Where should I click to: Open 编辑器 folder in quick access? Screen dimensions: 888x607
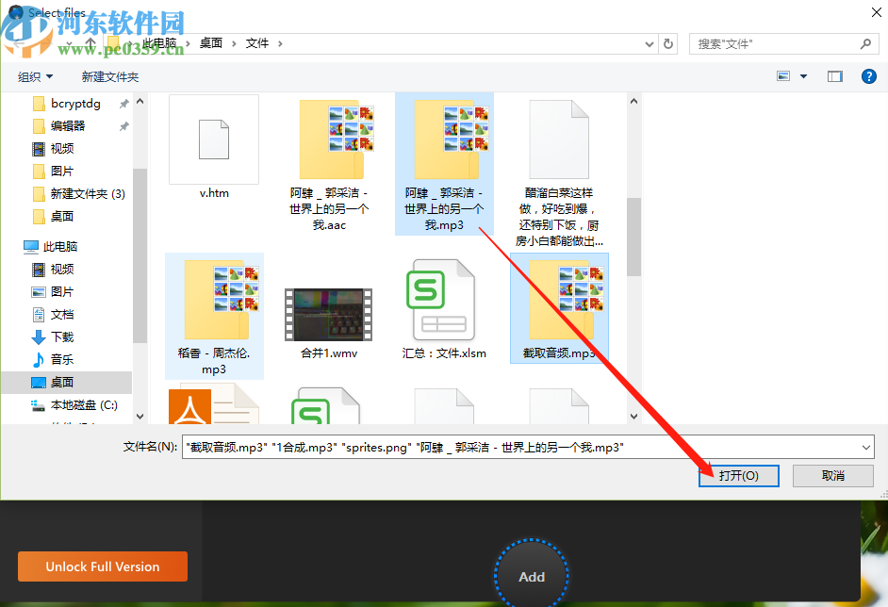pos(68,125)
